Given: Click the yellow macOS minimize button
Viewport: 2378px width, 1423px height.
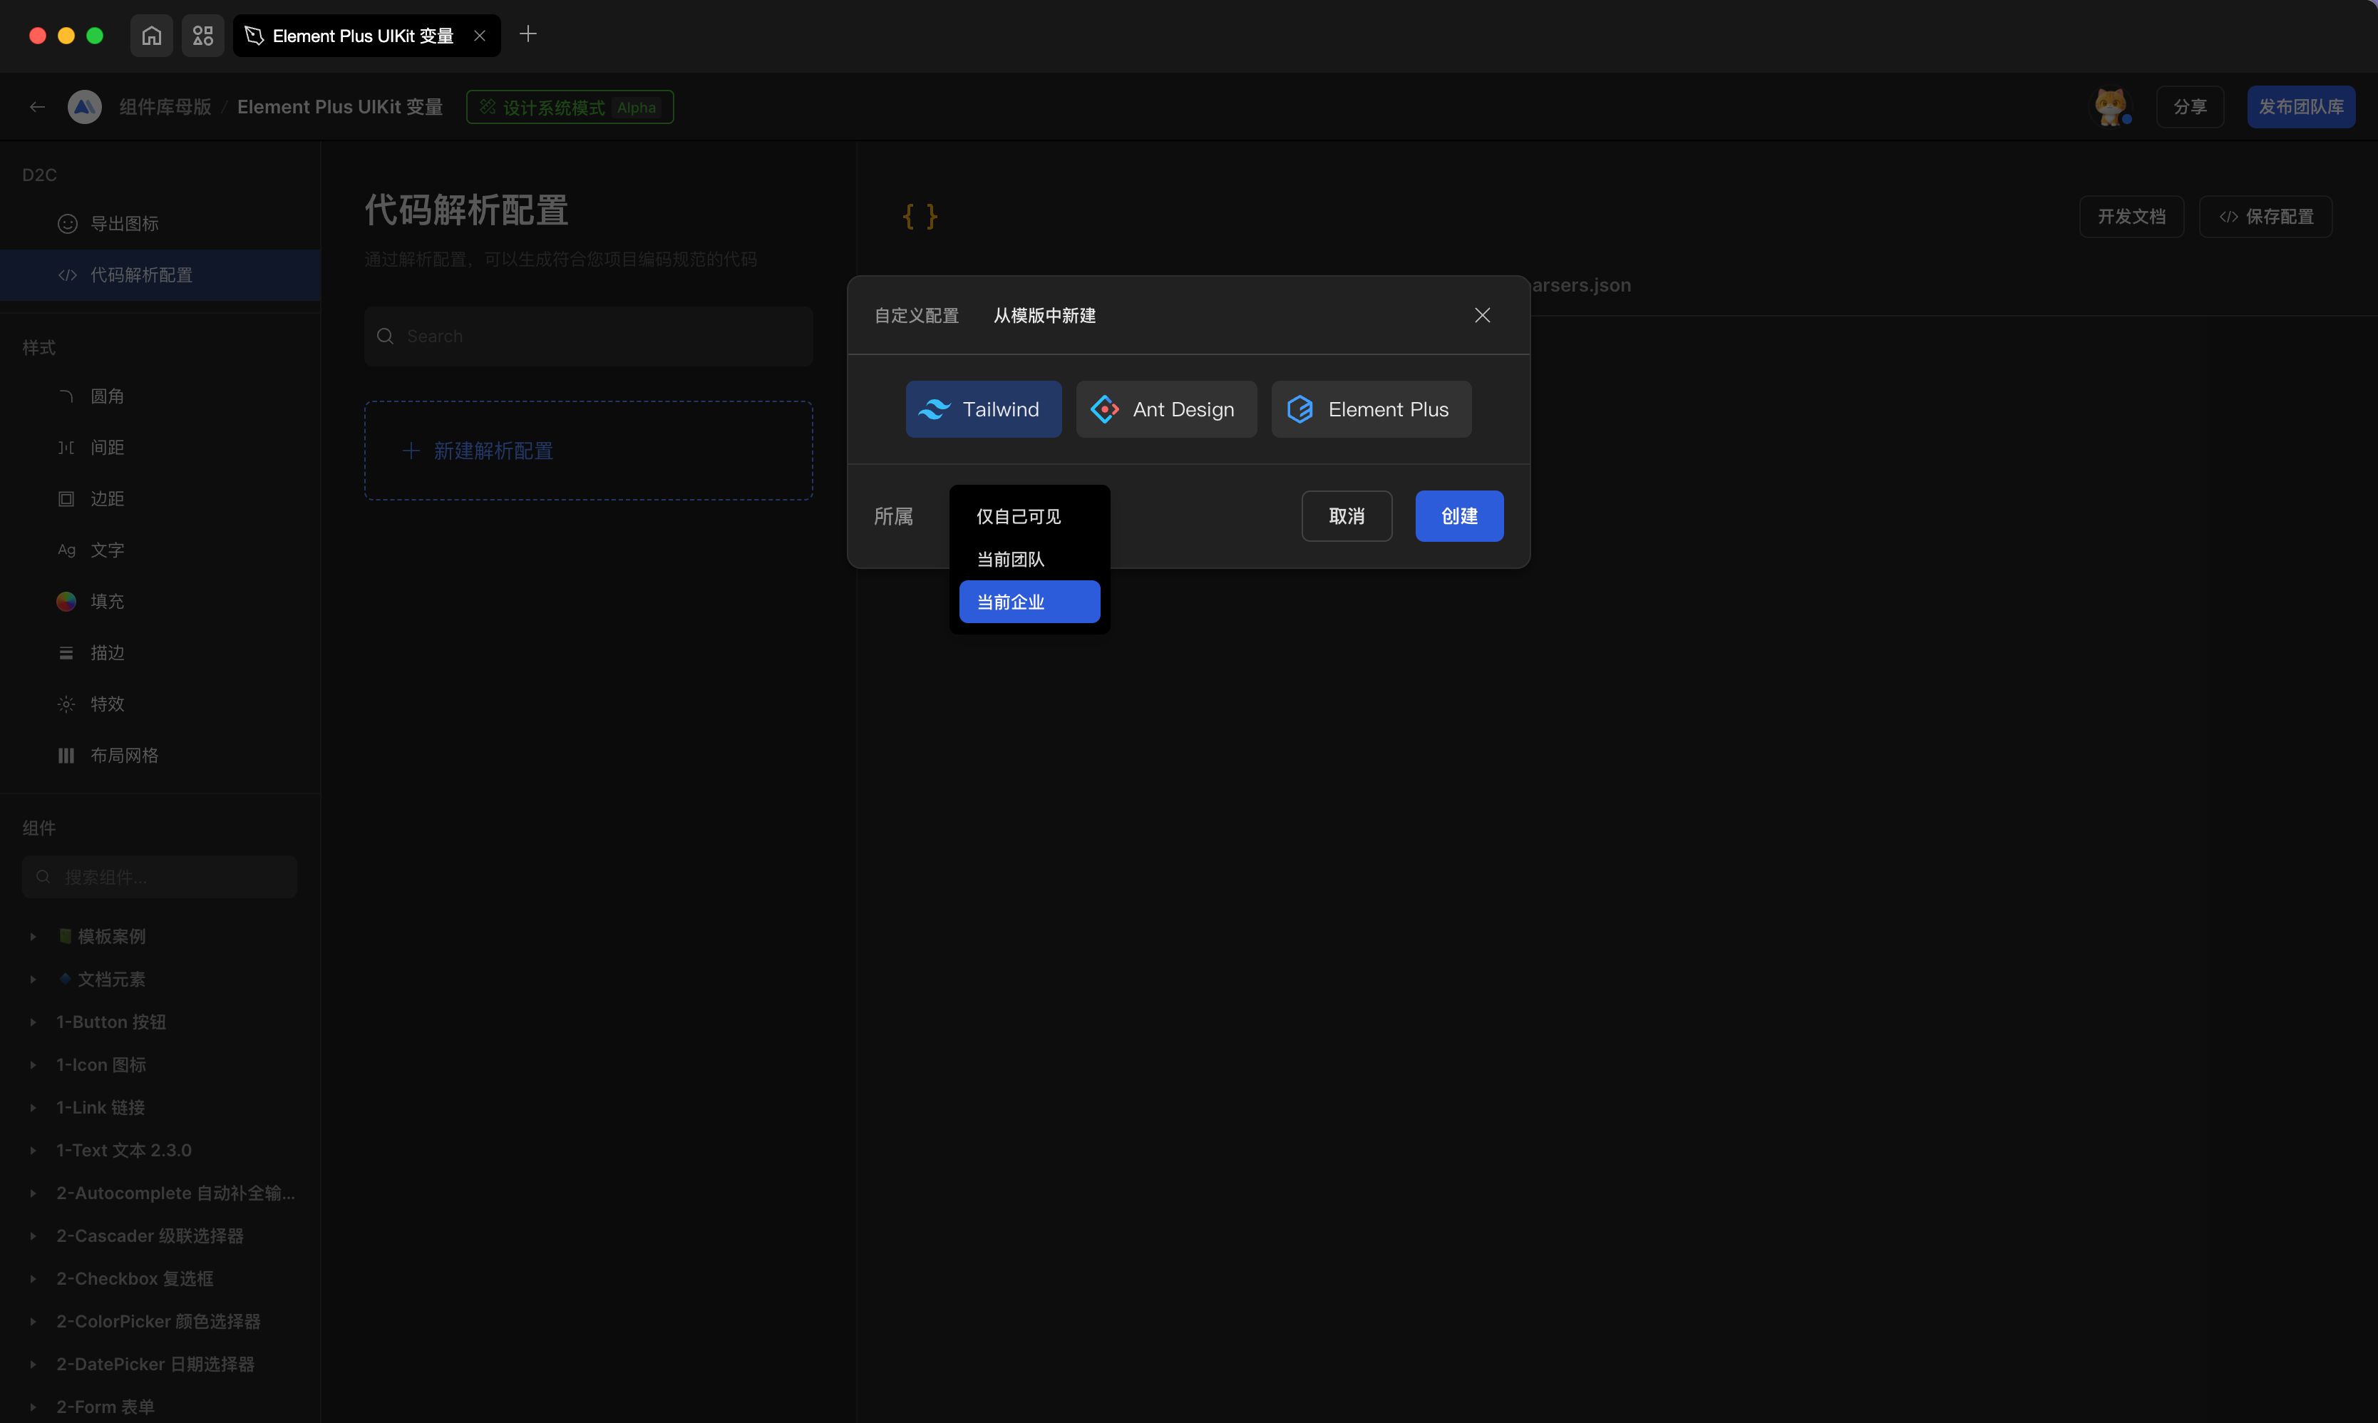Looking at the screenshot, I should (x=66, y=36).
